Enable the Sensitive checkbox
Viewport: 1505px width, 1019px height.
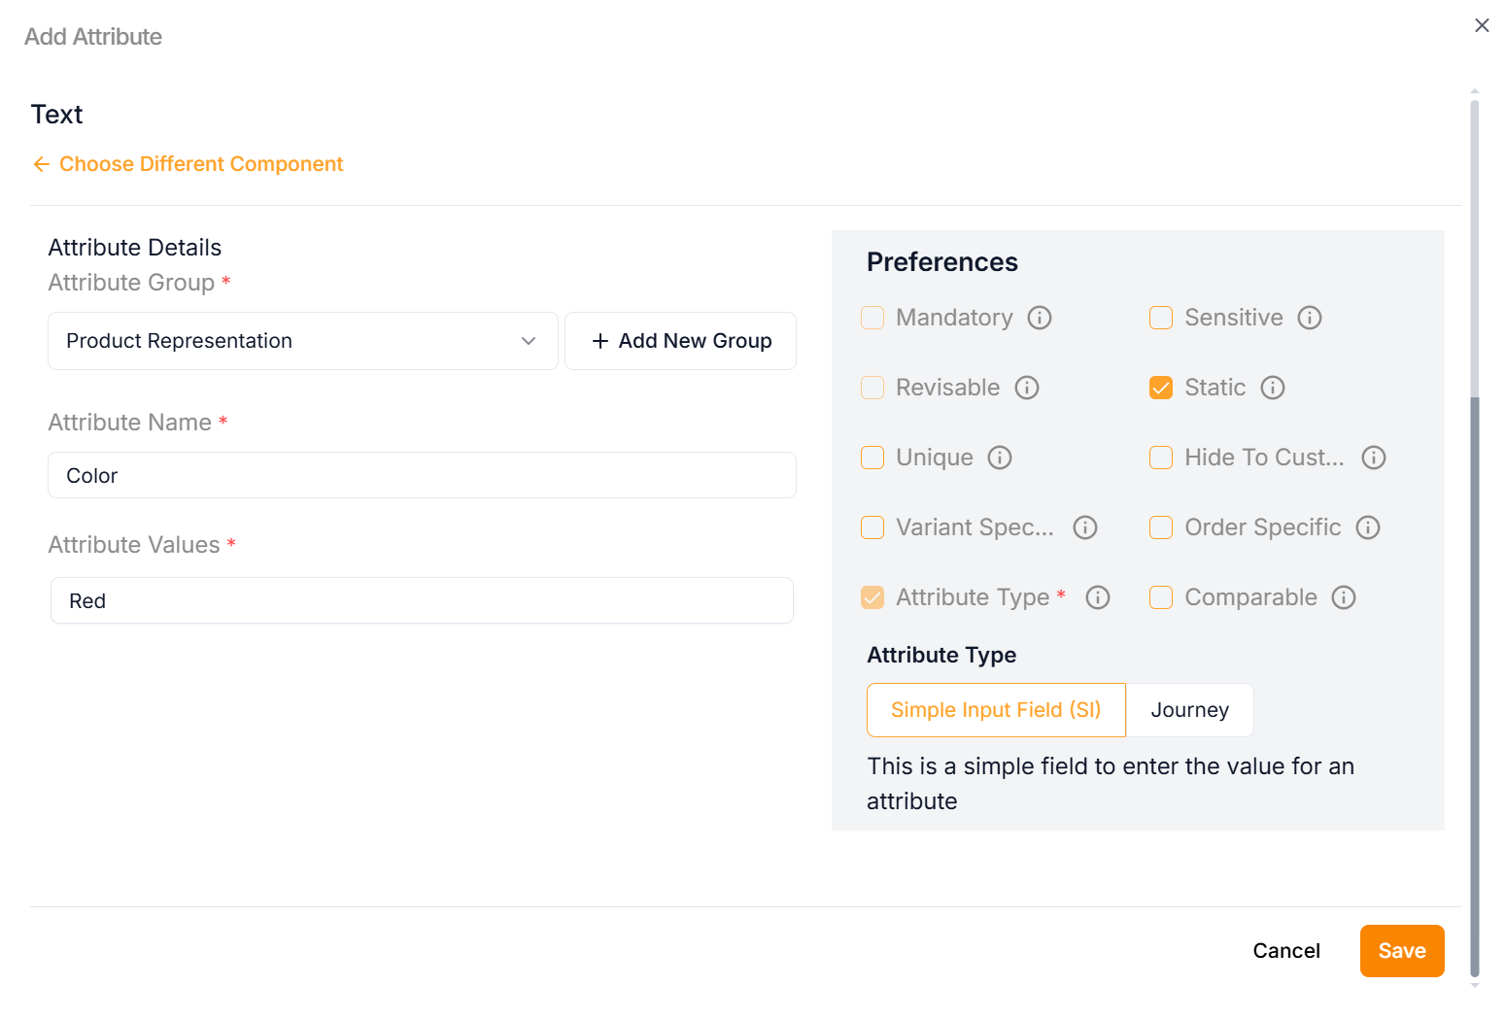click(1161, 318)
